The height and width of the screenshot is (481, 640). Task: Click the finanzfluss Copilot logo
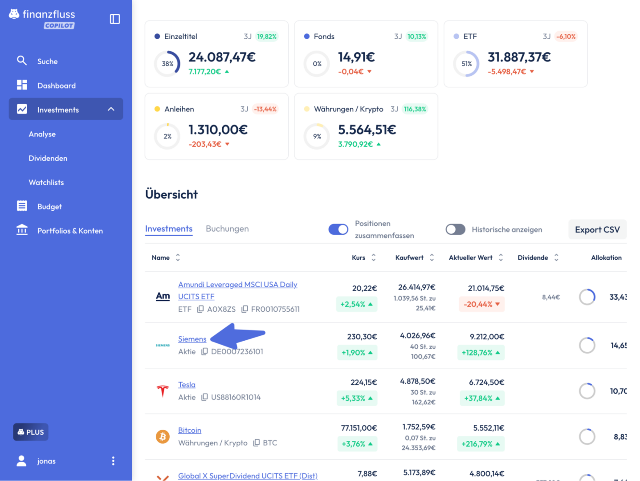pos(42,19)
